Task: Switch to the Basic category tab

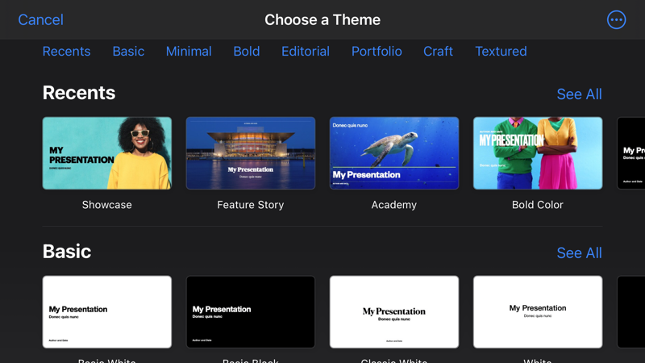Action: (128, 51)
